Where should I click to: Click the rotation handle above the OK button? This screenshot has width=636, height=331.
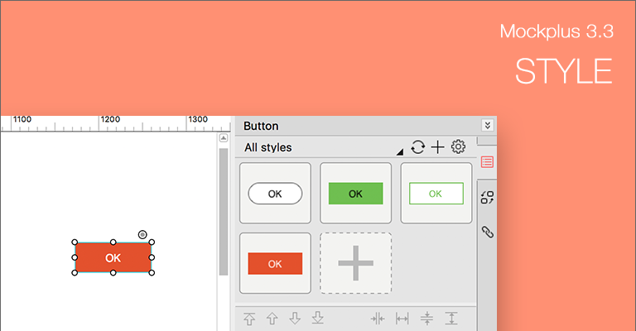tap(142, 234)
